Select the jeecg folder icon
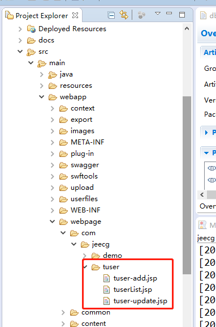Viewport: 216px width, 327px height. click(85, 244)
